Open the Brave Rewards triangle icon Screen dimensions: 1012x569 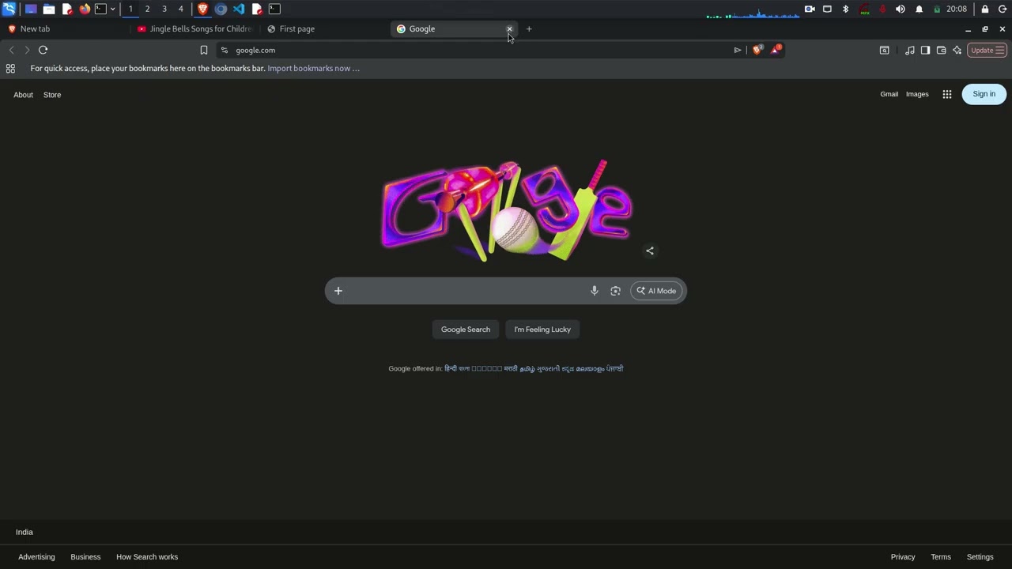(776, 50)
